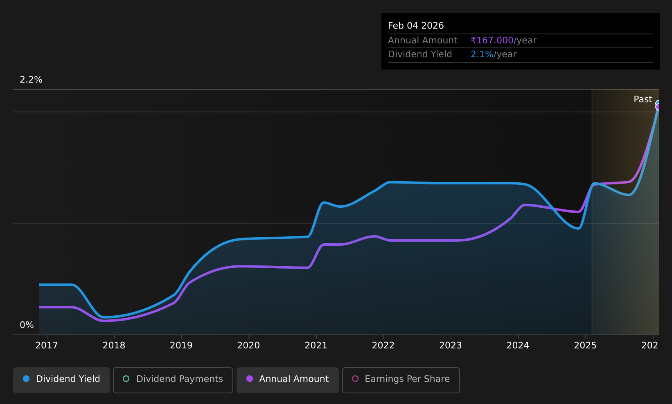Click the 2024 x-axis label
The image size is (672, 404).
pyautogui.click(x=518, y=346)
